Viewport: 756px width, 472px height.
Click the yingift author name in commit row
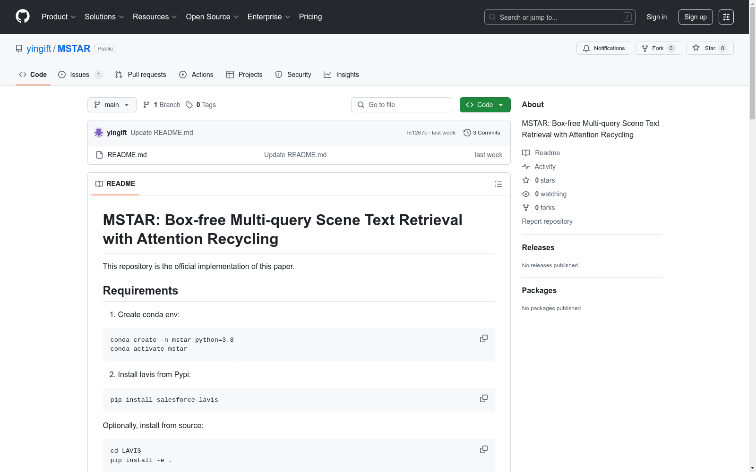[x=117, y=133]
